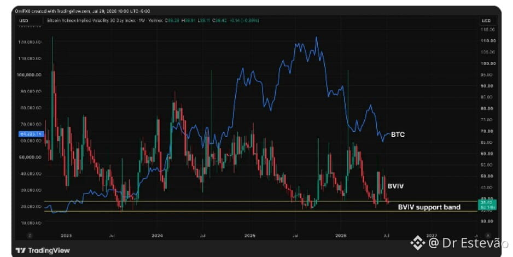Click the 2025 label on the time axis
Screen dimensions: 513x257
[250, 236]
